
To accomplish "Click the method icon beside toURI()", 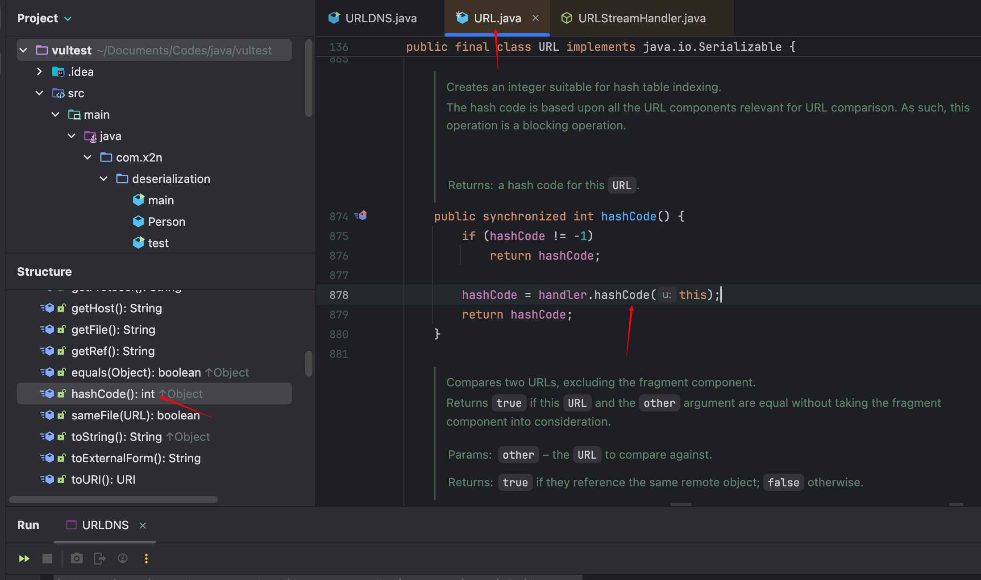I will coord(47,479).
